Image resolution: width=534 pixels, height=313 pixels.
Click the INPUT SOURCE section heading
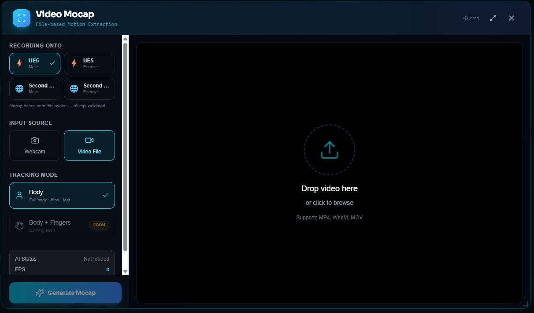point(30,123)
